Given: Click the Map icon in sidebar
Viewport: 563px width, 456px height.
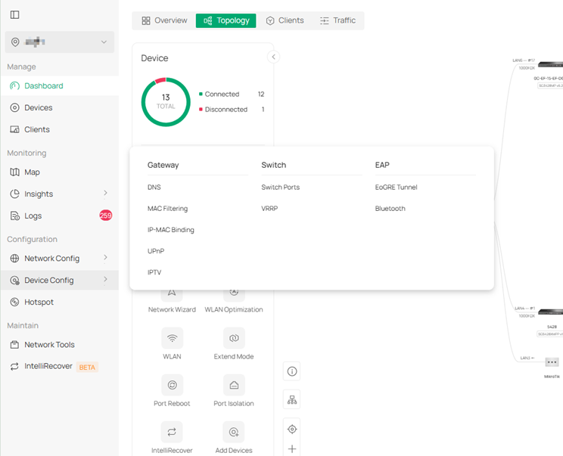Looking at the screenshot, I should 14,172.
